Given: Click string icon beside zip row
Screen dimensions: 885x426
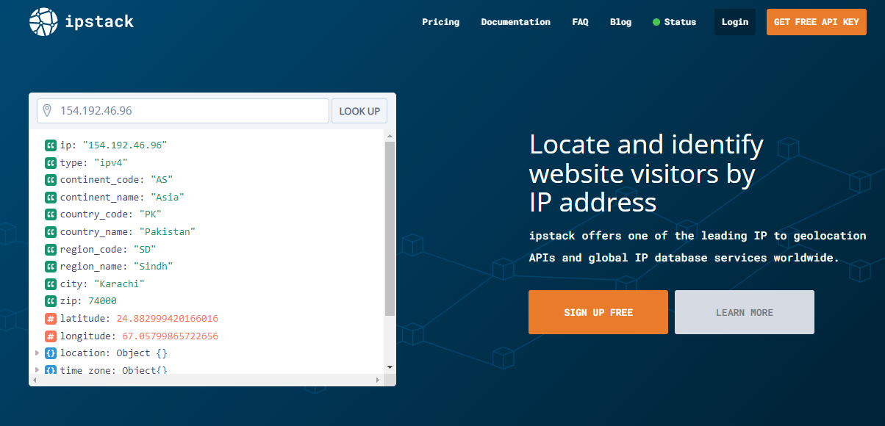Looking at the screenshot, I should 51,301.
